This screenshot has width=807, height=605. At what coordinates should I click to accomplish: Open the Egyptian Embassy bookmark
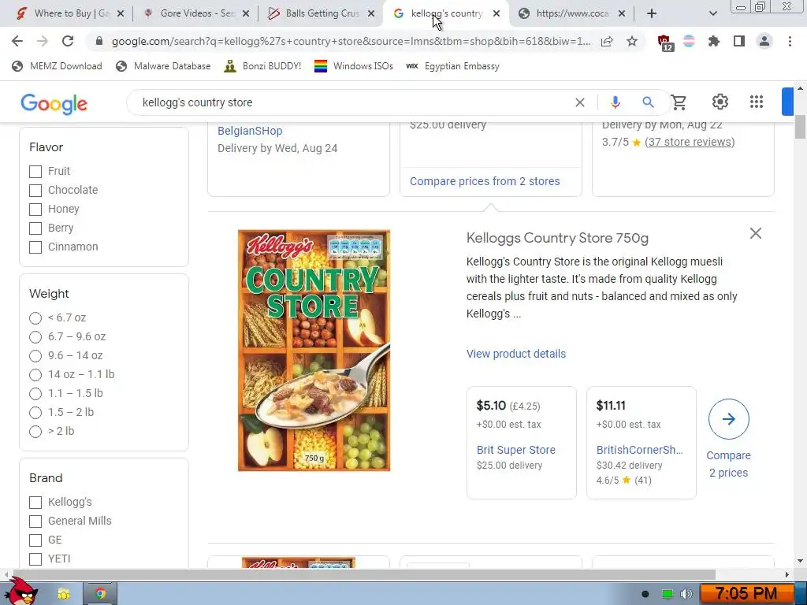coord(452,66)
